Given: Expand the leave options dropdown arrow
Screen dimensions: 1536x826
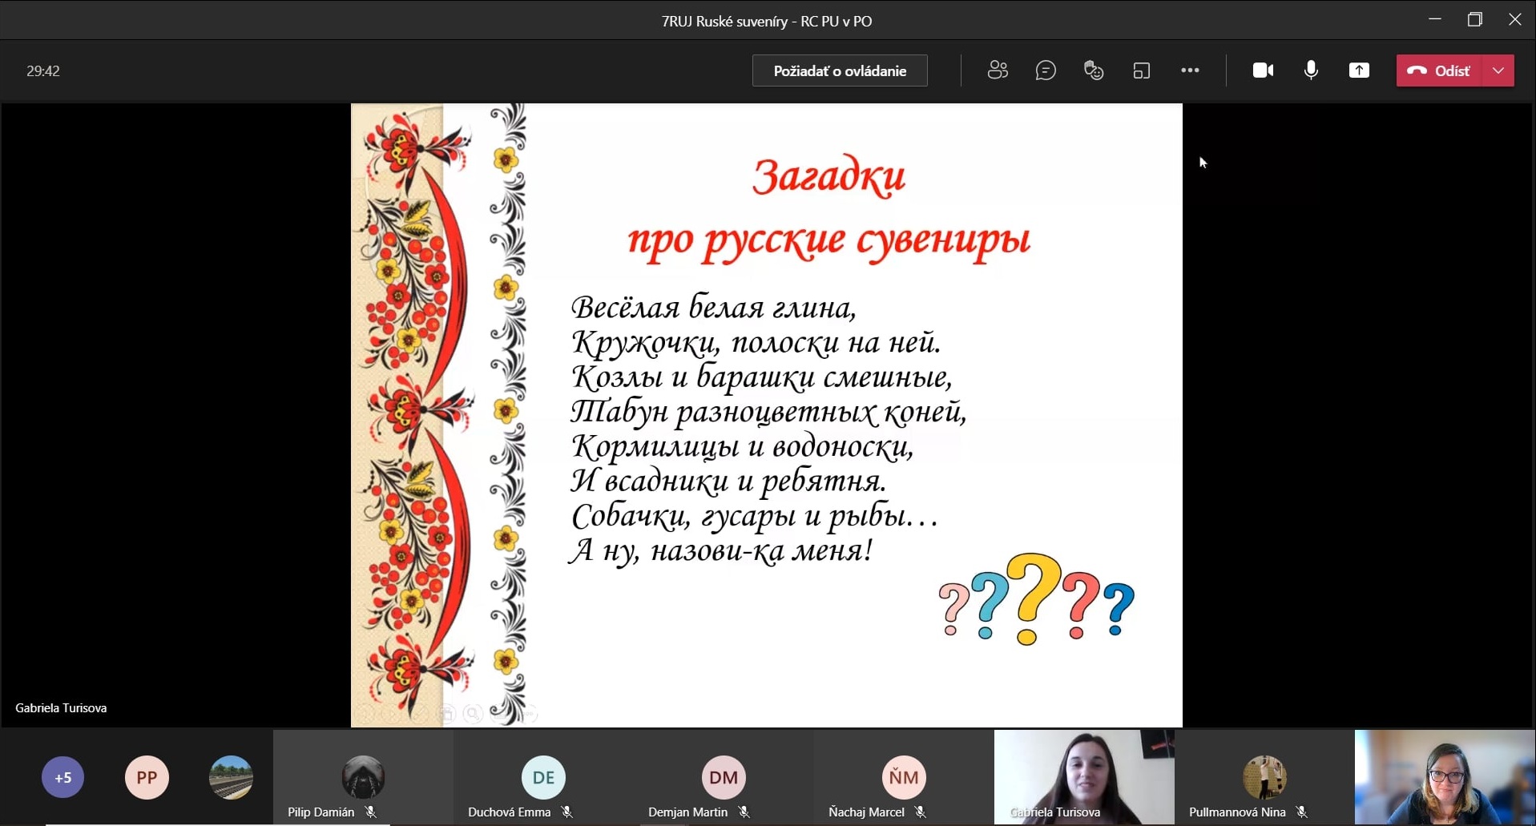Looking at the screenshot, I should (x=1498, y=71).
